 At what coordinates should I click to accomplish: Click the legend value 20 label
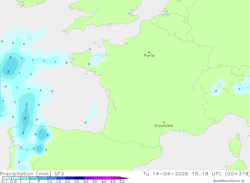pyautogui.click(x=67, y=182)
